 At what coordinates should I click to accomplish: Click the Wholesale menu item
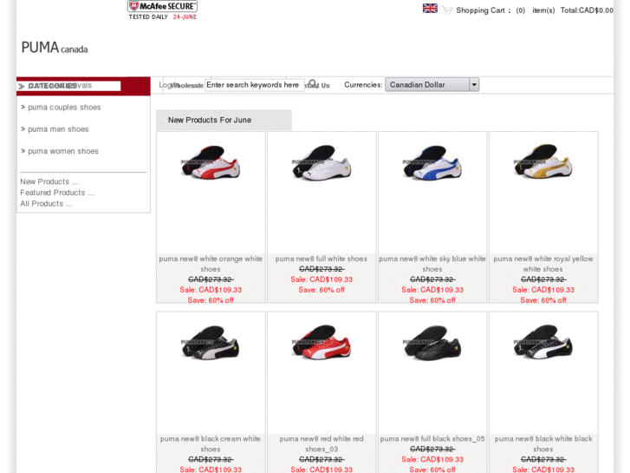[187, 85]
